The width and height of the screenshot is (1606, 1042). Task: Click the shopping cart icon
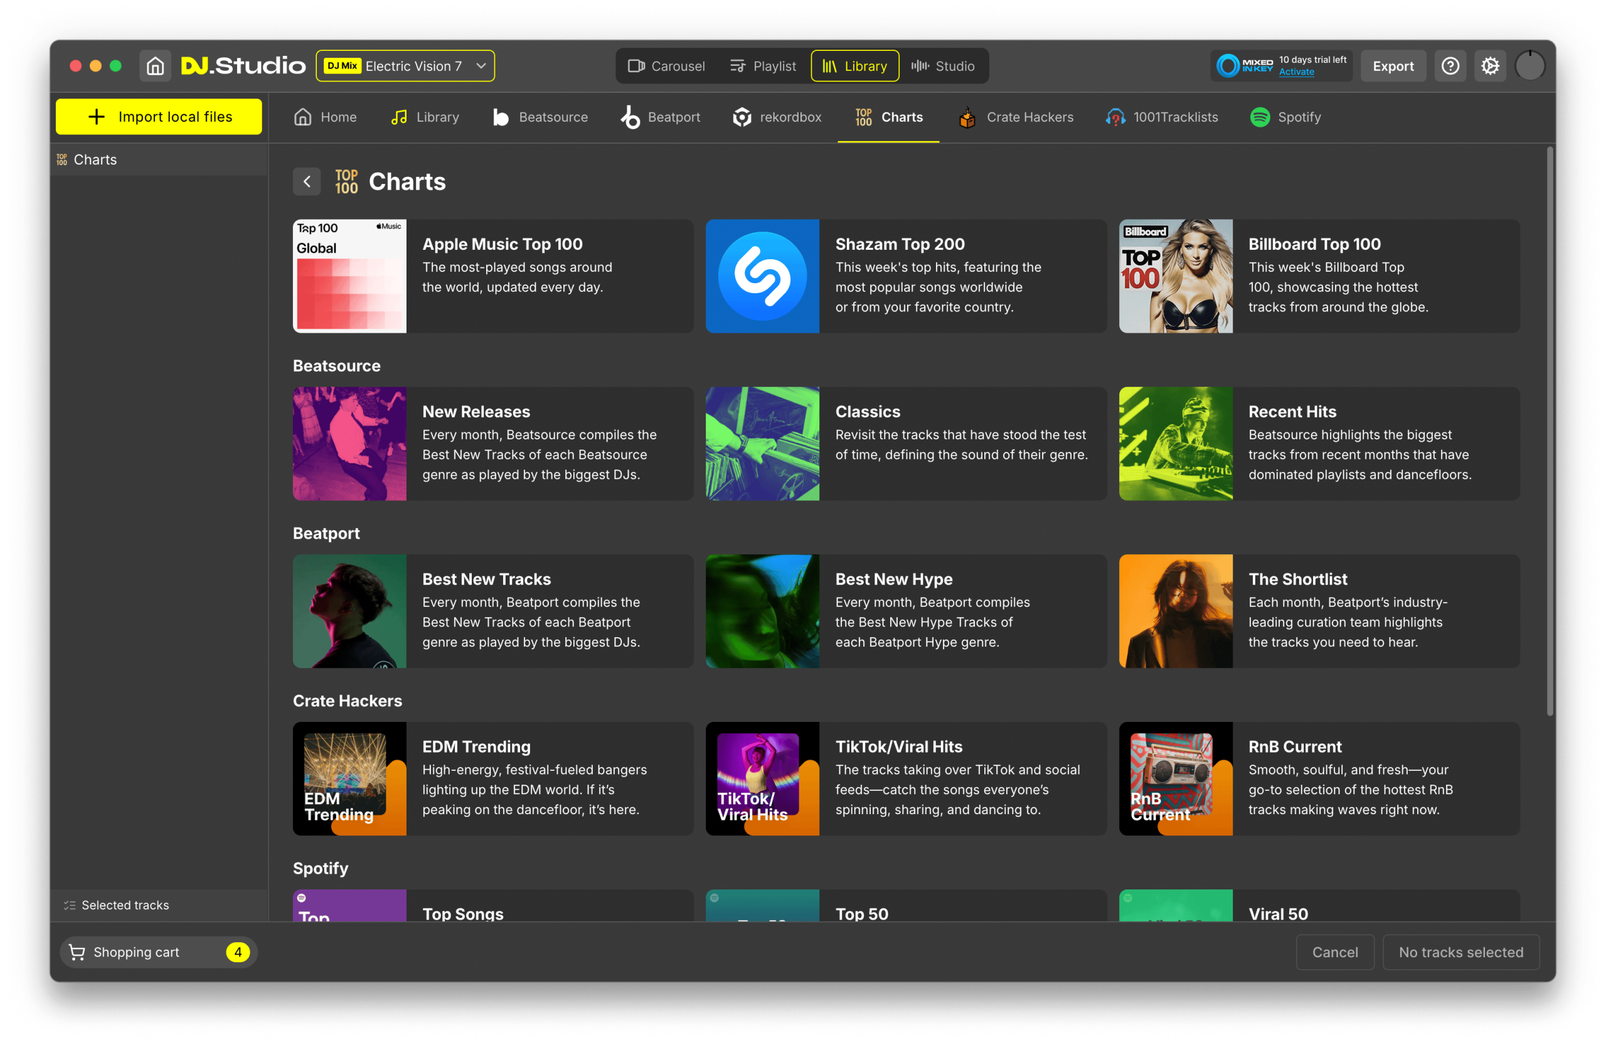78,952
